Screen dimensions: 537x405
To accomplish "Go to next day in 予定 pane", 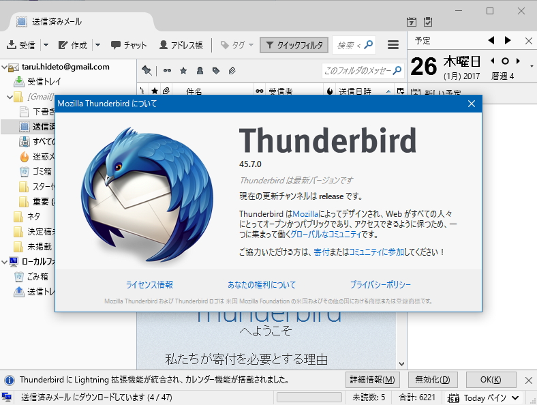I will tap(508, 40).
